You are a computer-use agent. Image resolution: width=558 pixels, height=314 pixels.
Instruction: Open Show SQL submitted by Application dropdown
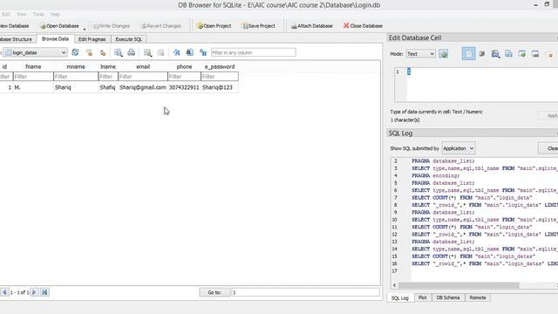(x=459, y=148)
